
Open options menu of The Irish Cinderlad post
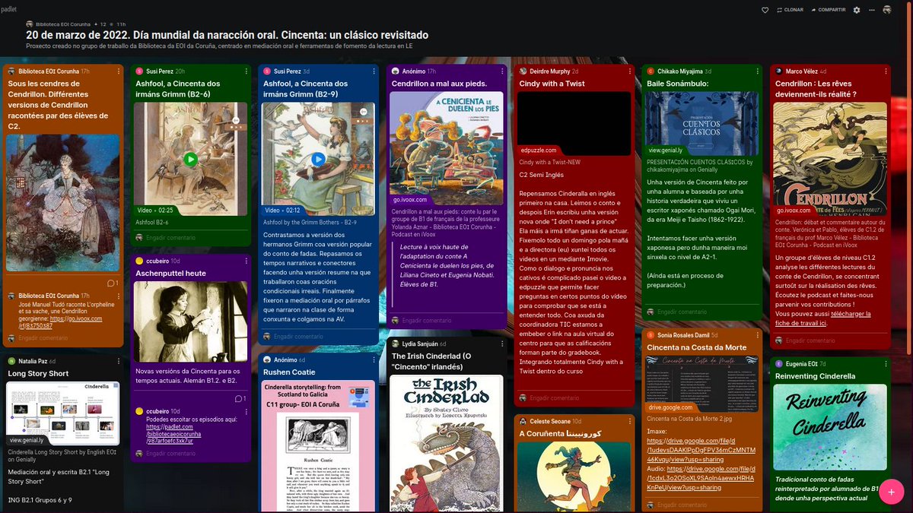(x=501, y=344)
